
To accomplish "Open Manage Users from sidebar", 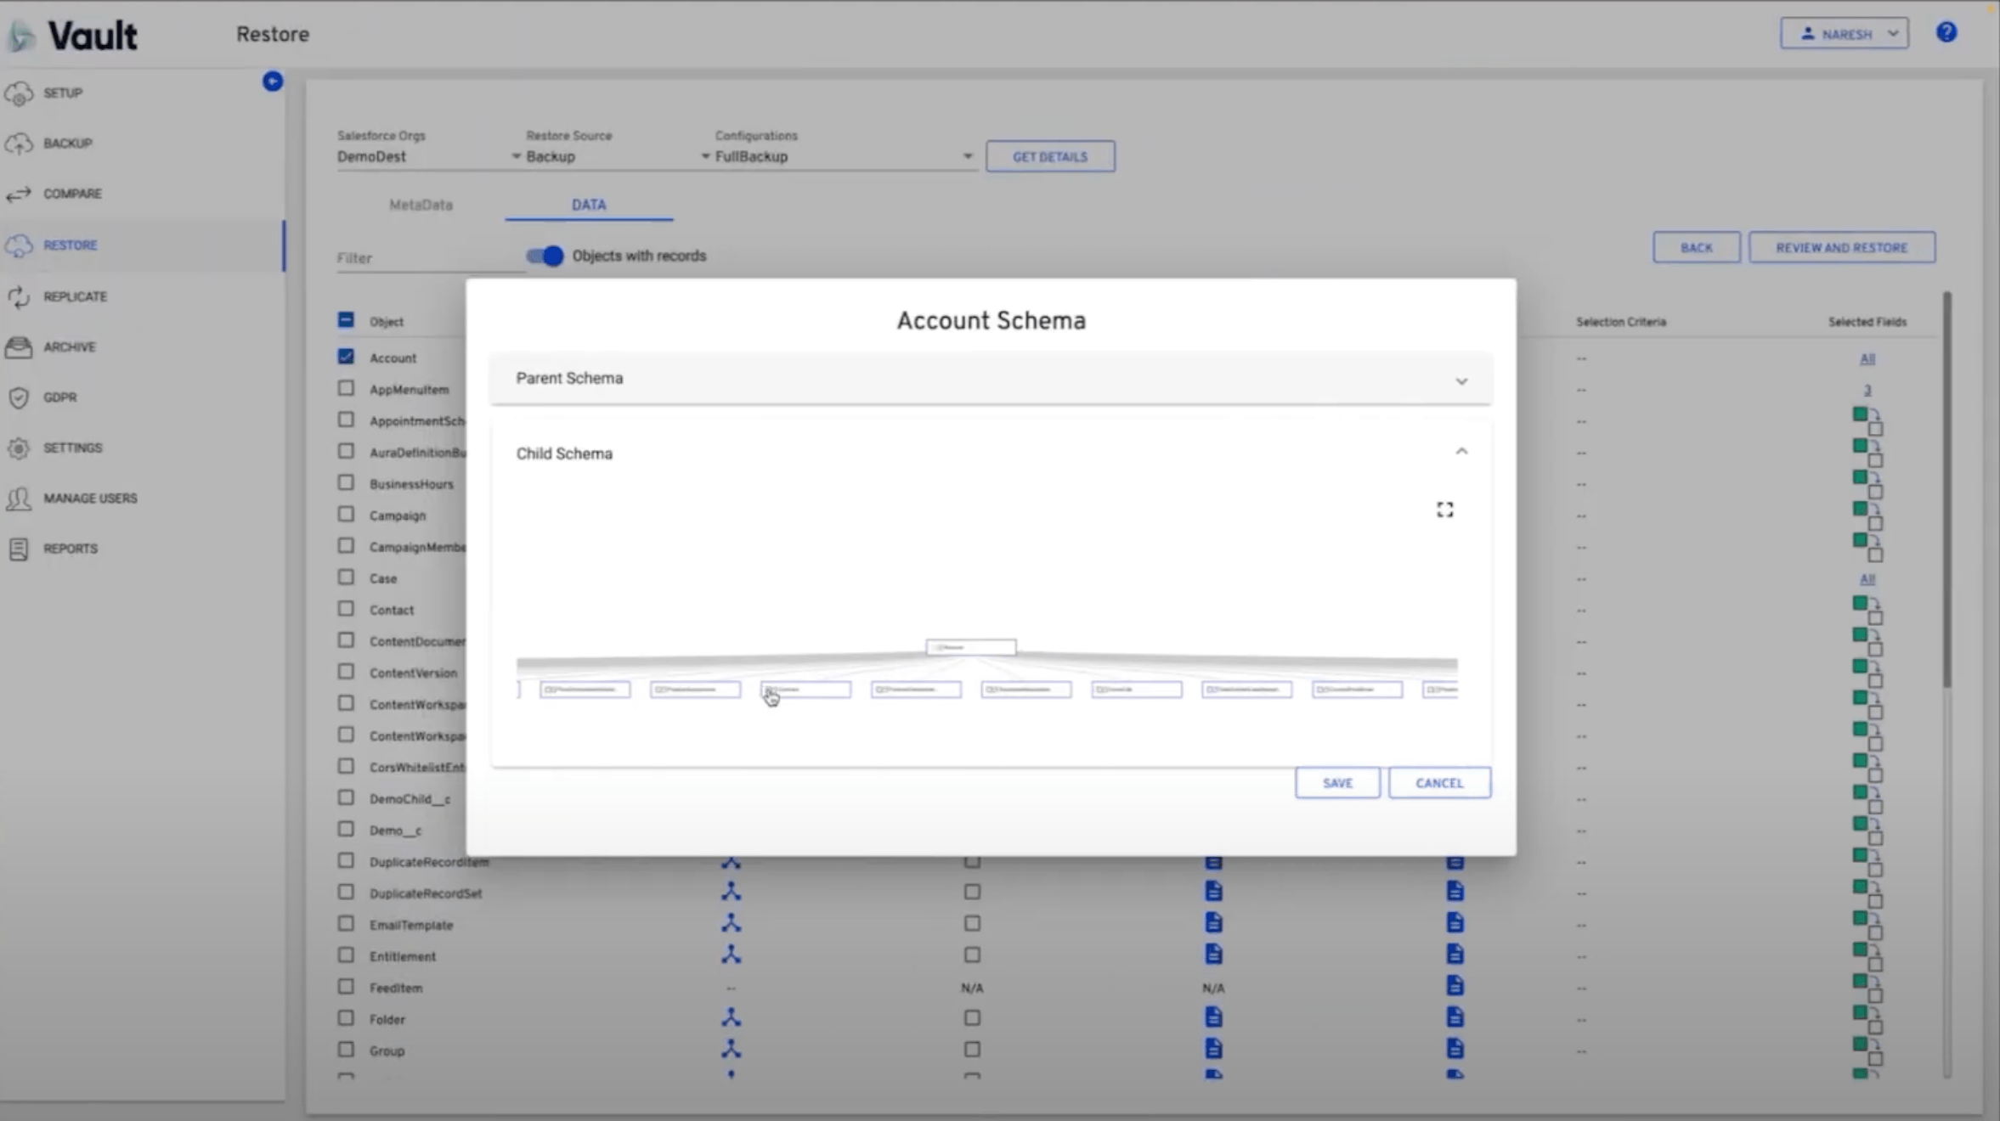I will tap(90, 499).
